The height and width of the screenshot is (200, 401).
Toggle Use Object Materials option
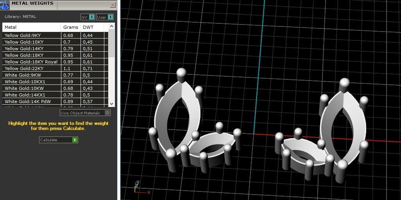tap(85, 113)
